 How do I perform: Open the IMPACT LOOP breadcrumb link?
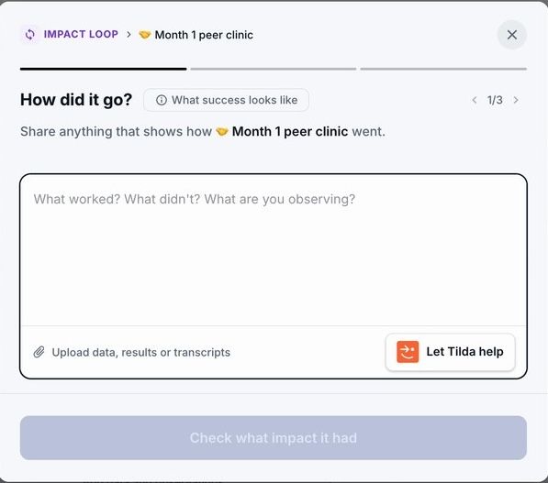(81, 35)
